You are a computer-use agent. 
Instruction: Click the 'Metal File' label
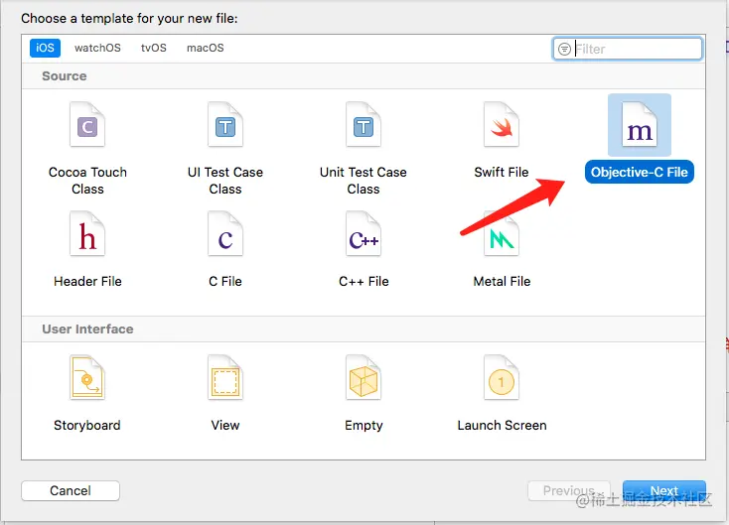click(502, 281)
